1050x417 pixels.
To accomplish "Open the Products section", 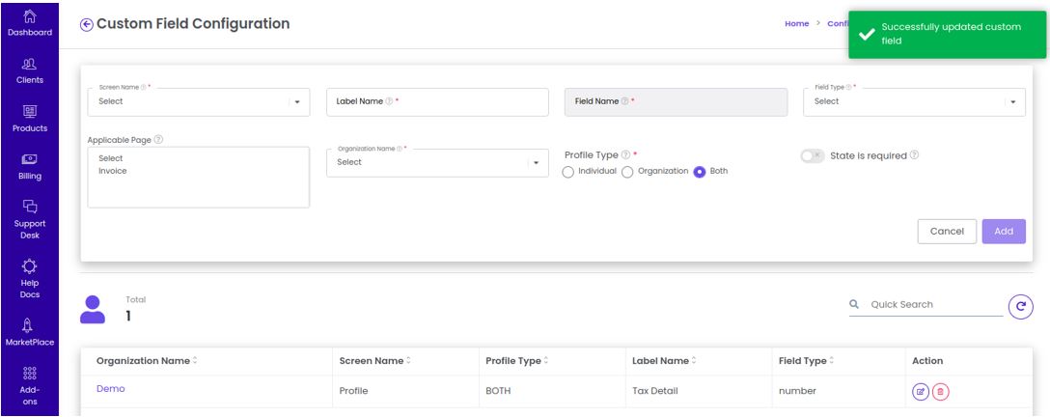I will pos(30,119).
